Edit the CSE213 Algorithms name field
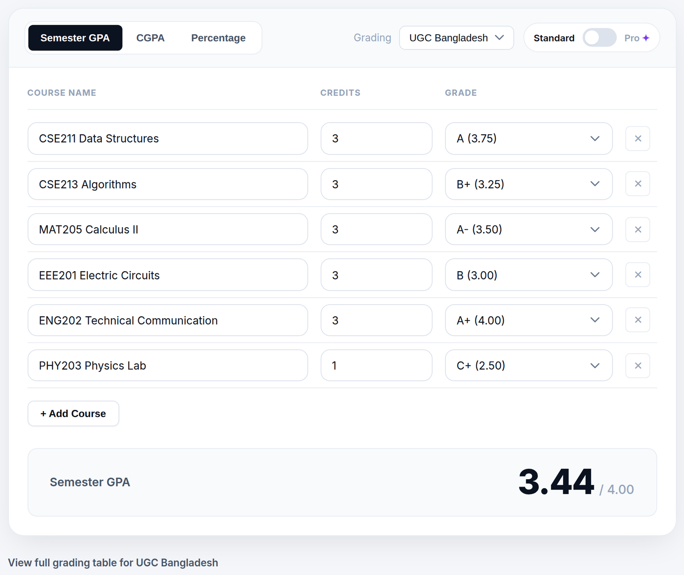 point(168,184)
